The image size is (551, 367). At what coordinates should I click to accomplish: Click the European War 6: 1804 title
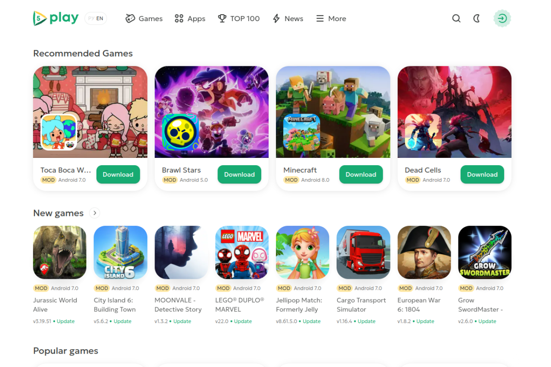tap(419, 305)
